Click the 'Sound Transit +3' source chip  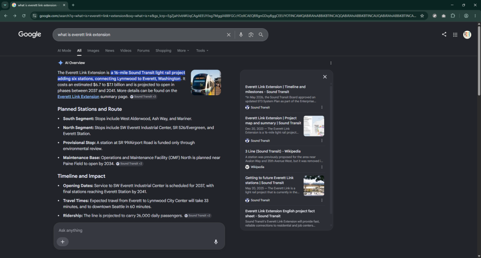point(143,97)
